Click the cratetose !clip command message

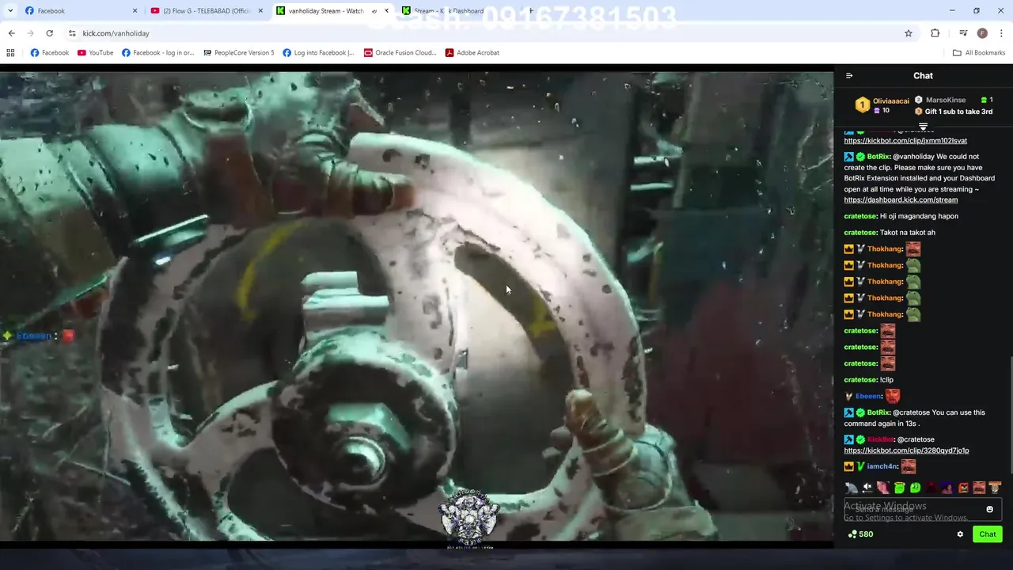[868, 380]
